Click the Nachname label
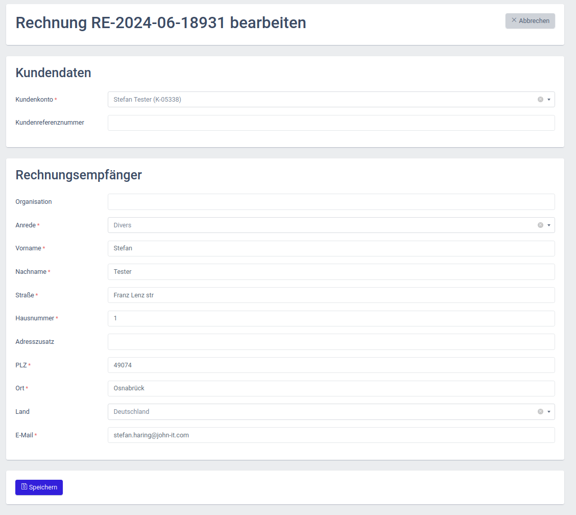Viewport: 576px width, 515px height. [x=31, y=272]
